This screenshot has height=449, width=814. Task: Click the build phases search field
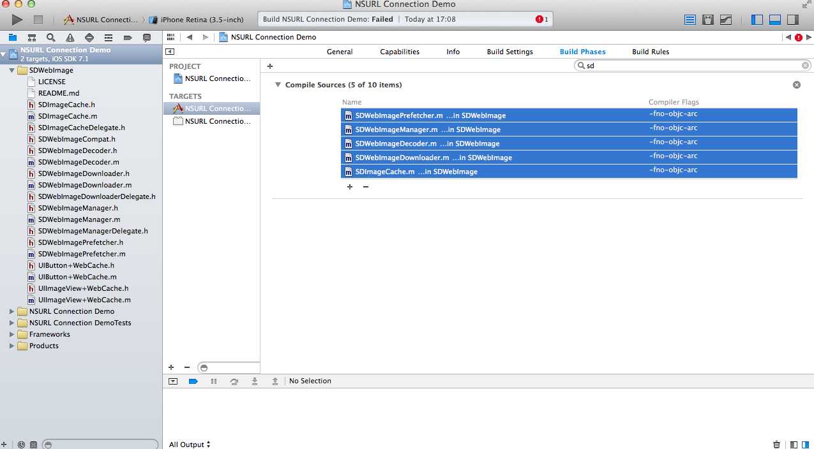coord(693,65)
